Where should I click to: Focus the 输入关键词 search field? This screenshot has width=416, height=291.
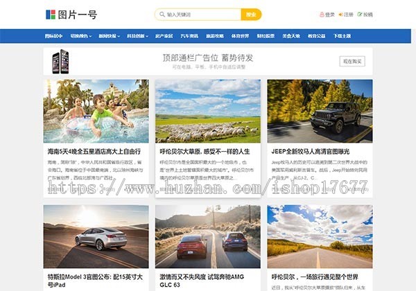[198, 15]
